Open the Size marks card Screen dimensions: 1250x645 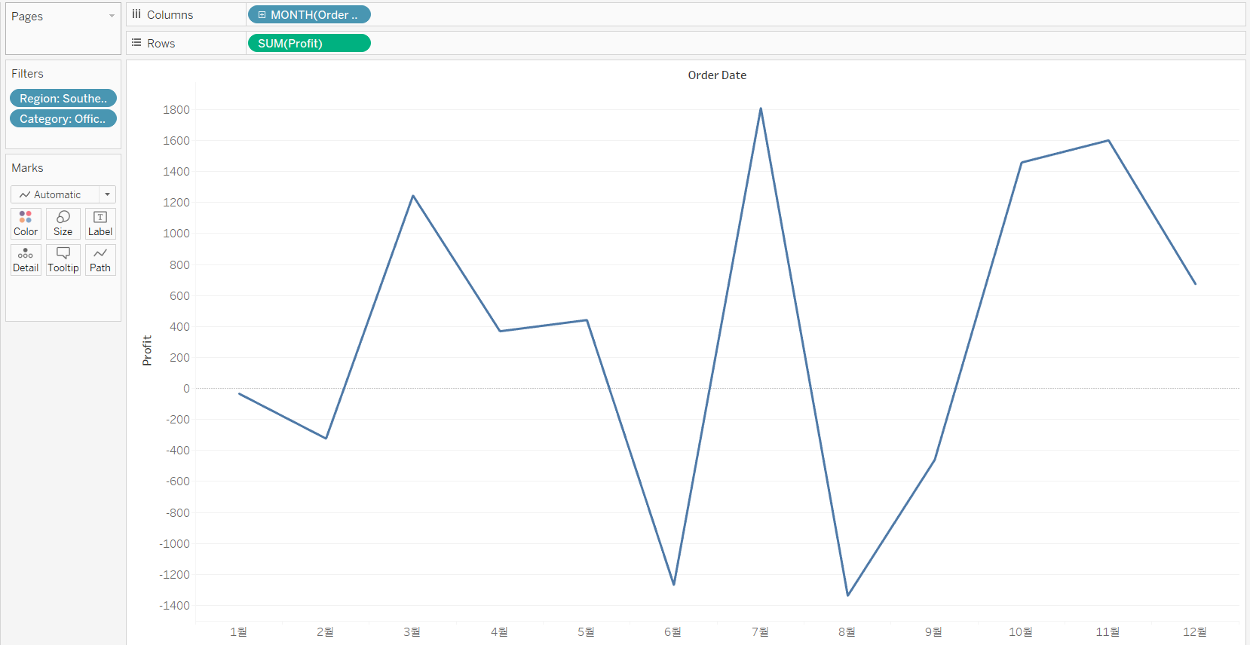(63, 224)
